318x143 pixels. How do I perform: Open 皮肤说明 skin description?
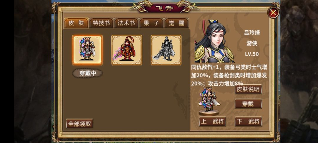(248, 89)
